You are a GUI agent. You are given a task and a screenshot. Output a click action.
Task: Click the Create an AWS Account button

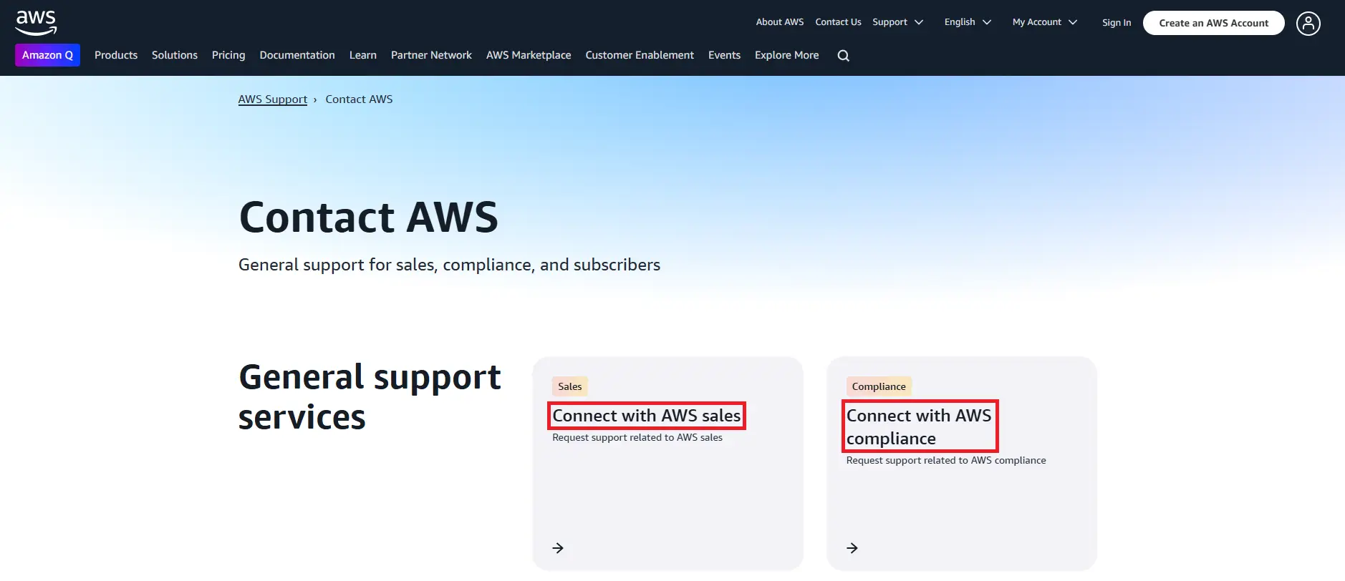pos(1214,23)
